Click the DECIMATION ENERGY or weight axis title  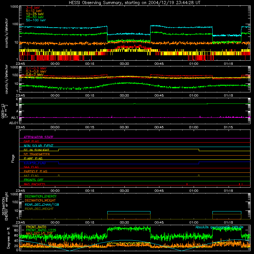[5, 206]
